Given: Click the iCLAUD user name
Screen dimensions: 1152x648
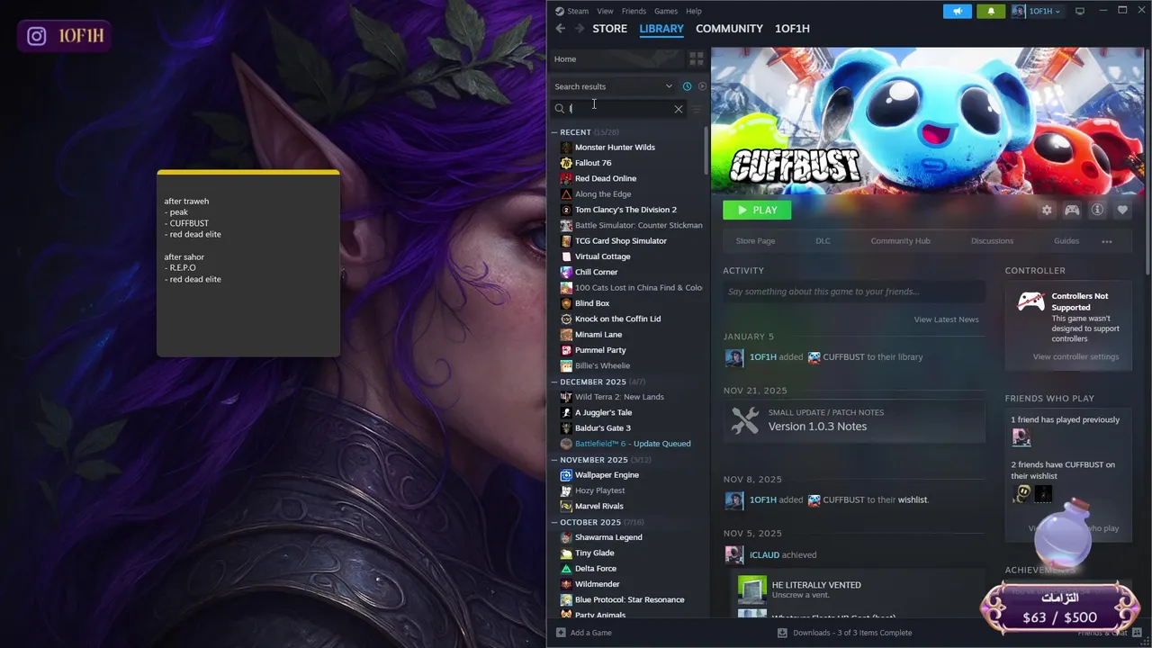Looking at the screenshot, I should (764, 555).
